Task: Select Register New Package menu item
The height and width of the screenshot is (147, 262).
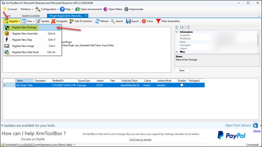Action: tap(33, 28)
